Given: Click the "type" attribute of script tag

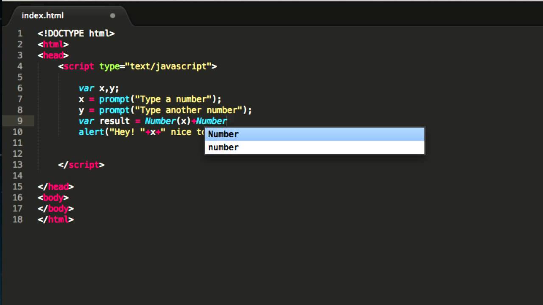Looking at the screenshot, I should point(109,67).
